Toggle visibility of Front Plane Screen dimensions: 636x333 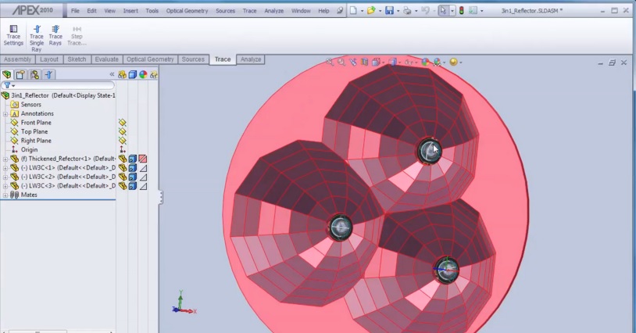pyautogui.click(x=122, y=123)
